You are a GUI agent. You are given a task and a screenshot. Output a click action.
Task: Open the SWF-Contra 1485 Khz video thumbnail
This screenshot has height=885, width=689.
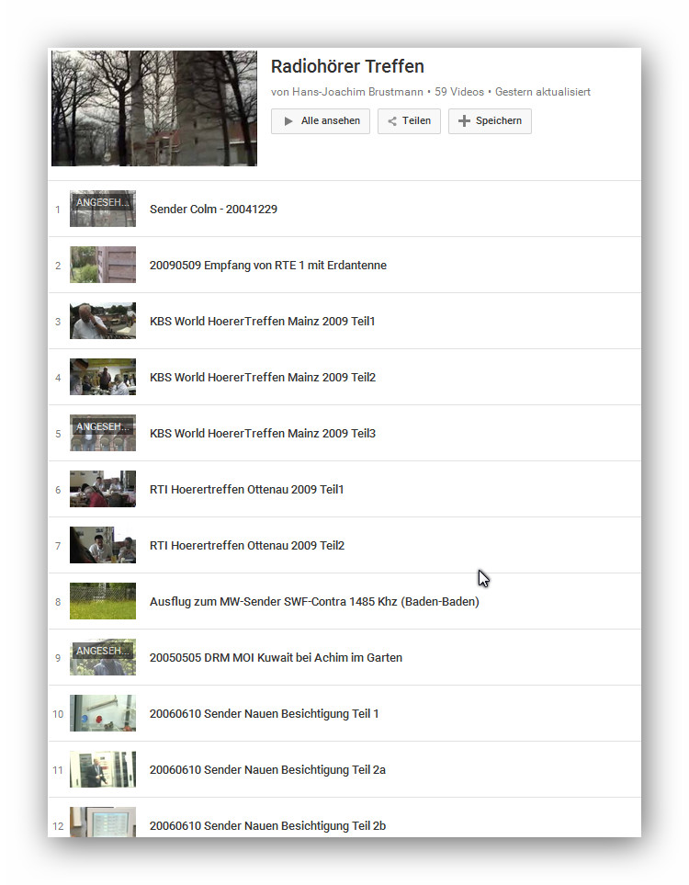(103, 601)
